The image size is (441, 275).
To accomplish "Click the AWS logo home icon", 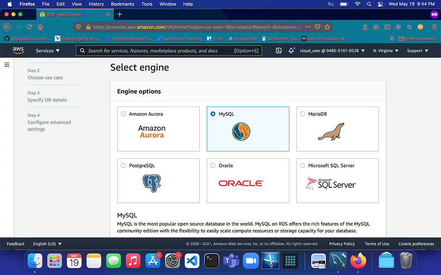I will pyautogui.click(x=18, y=51).
